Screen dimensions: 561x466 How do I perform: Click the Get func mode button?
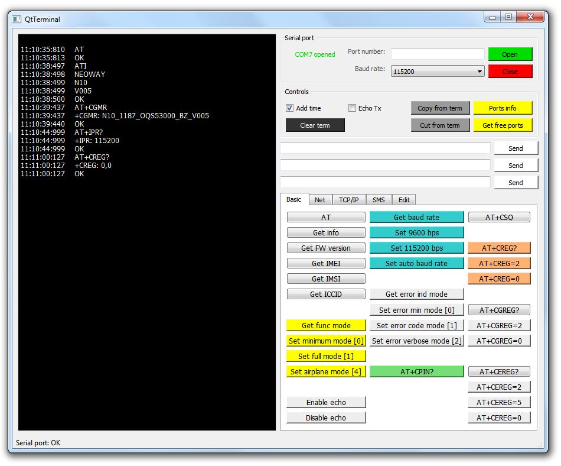click(327, 326)
